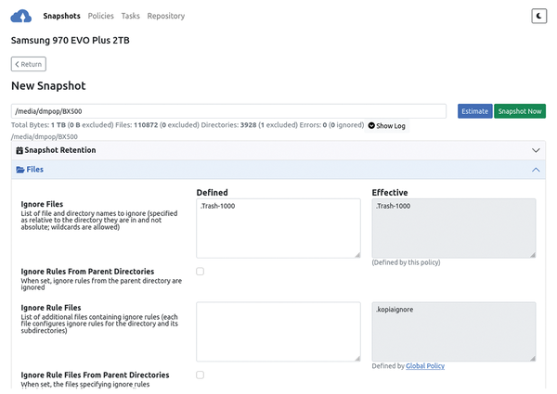557x394 pixels.
Task: Enable Ignore Rule Files From Parent Directories checkbox
Action: [x=200, y=375]
